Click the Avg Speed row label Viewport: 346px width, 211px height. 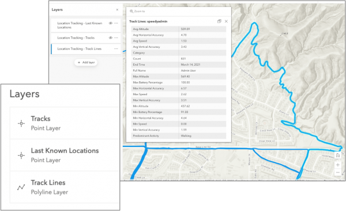140,41
